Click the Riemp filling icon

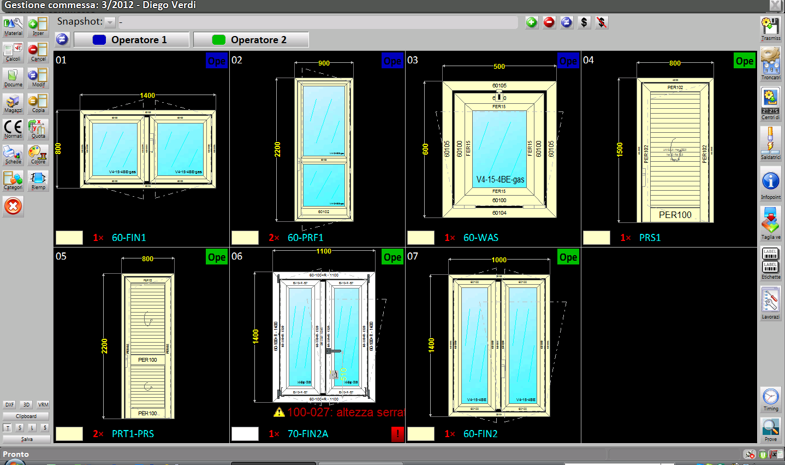pyautogui.click(x=38, y=181)
